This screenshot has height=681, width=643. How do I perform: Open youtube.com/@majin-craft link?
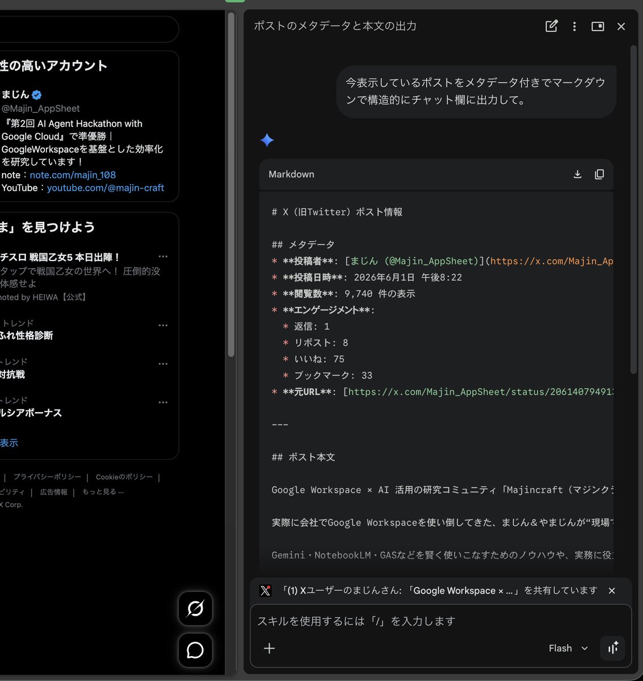[x=106, y=188]
